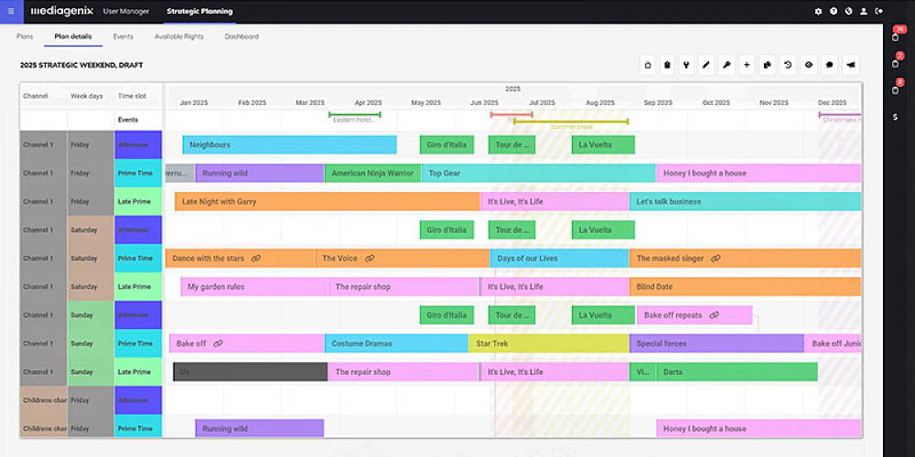Select the Star Trek yellow program block
915x457 pixels.
point(548,344)
